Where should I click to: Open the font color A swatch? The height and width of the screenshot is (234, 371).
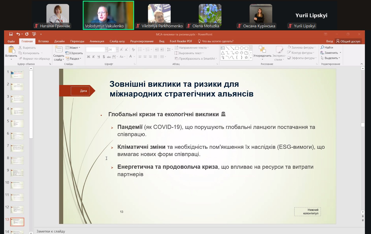coord(131,57)
